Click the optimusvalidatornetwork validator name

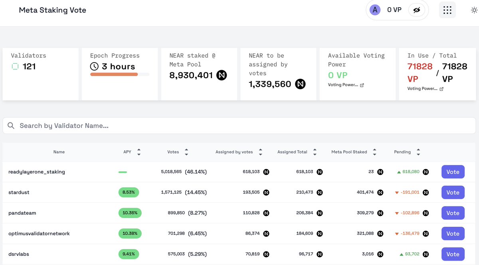(39, 234)
